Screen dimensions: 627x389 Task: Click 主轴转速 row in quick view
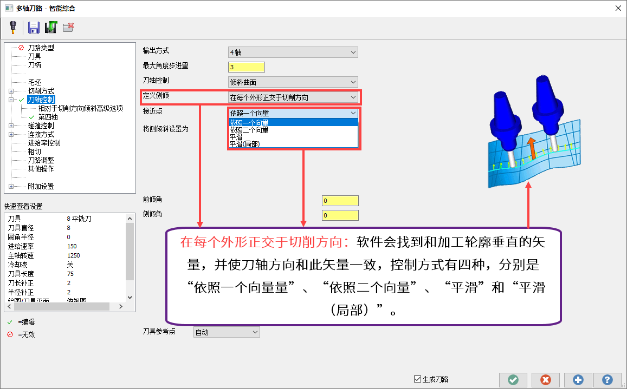[66, 255]
